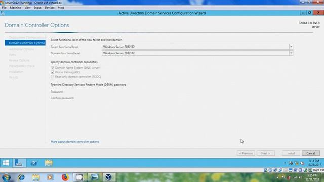
Task: Select Additional Options wizard step
Action: [x=21, y=49]
